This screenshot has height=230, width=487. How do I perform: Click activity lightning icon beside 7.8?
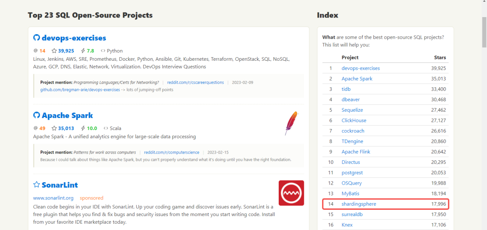(83, 51)
